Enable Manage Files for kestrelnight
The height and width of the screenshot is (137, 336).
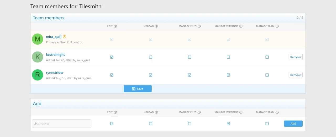190,57
